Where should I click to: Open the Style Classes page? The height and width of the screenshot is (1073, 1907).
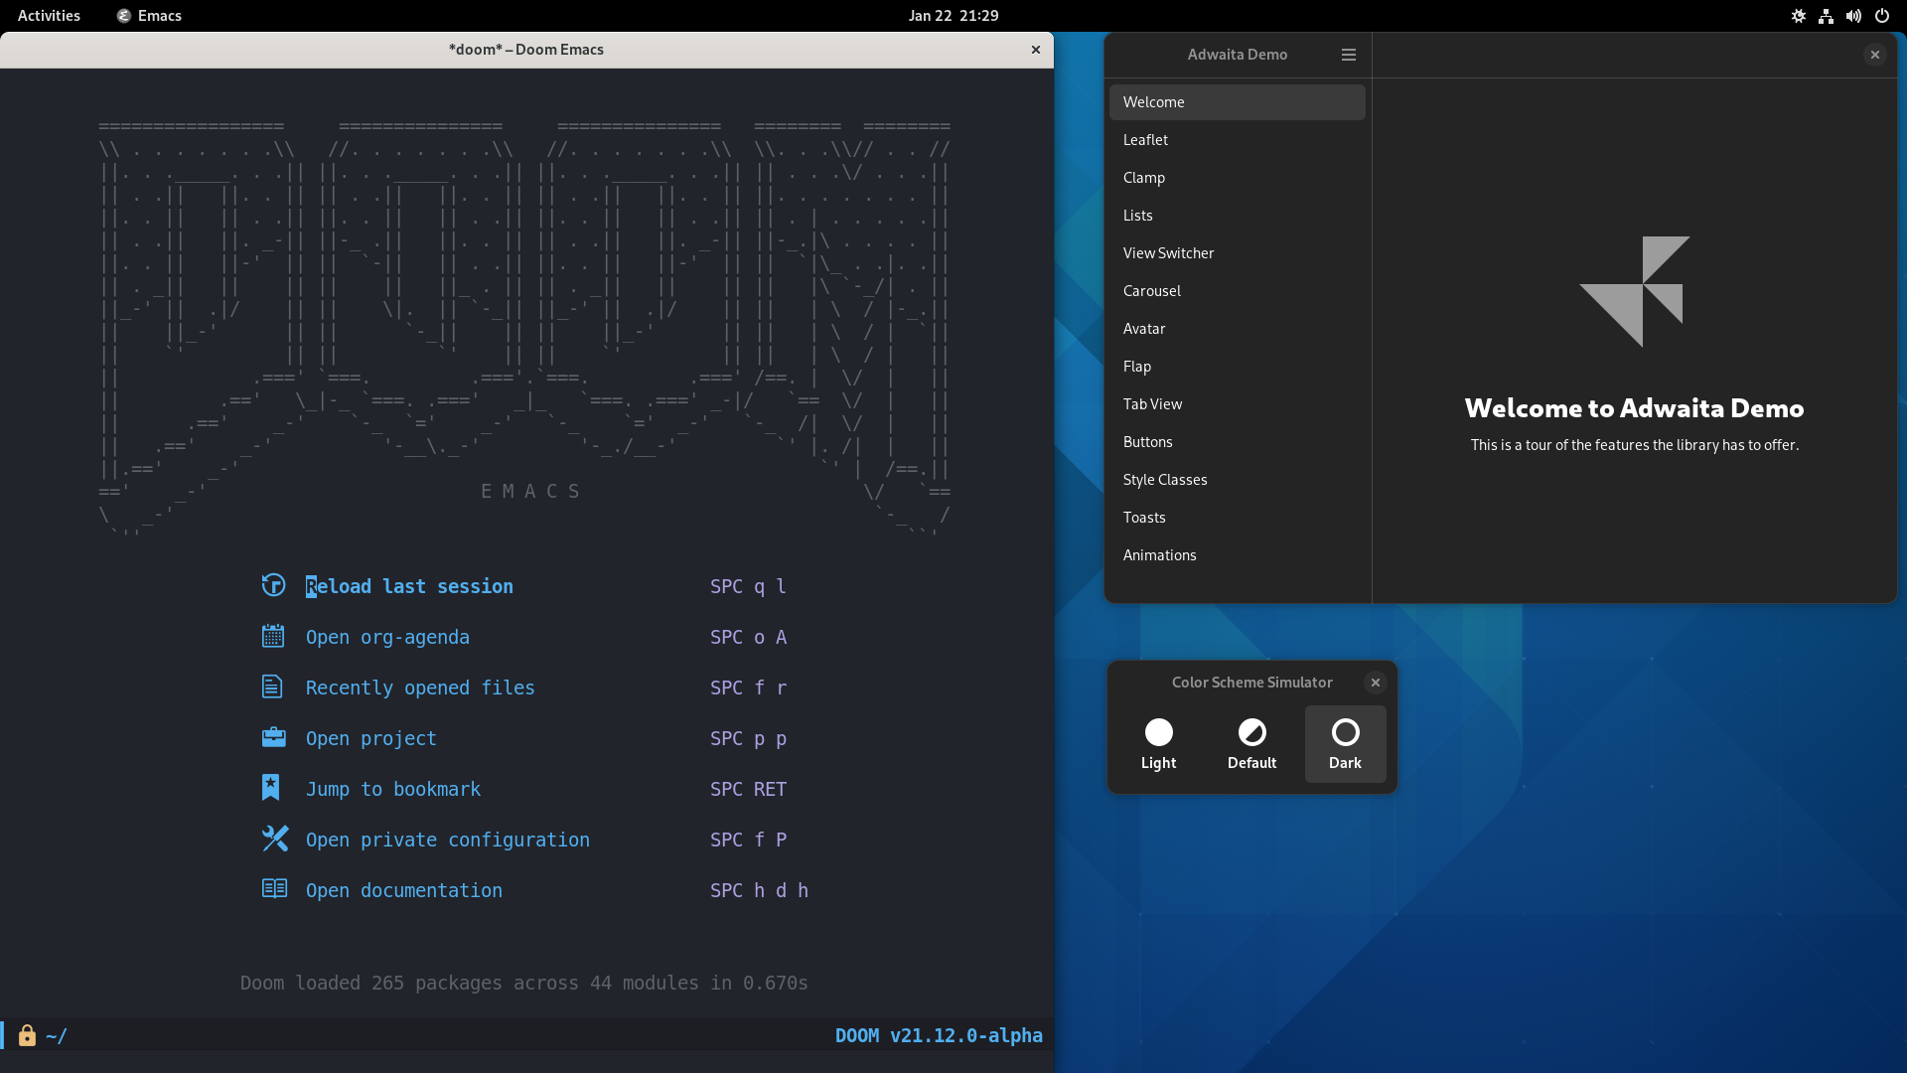[1237, 480]
